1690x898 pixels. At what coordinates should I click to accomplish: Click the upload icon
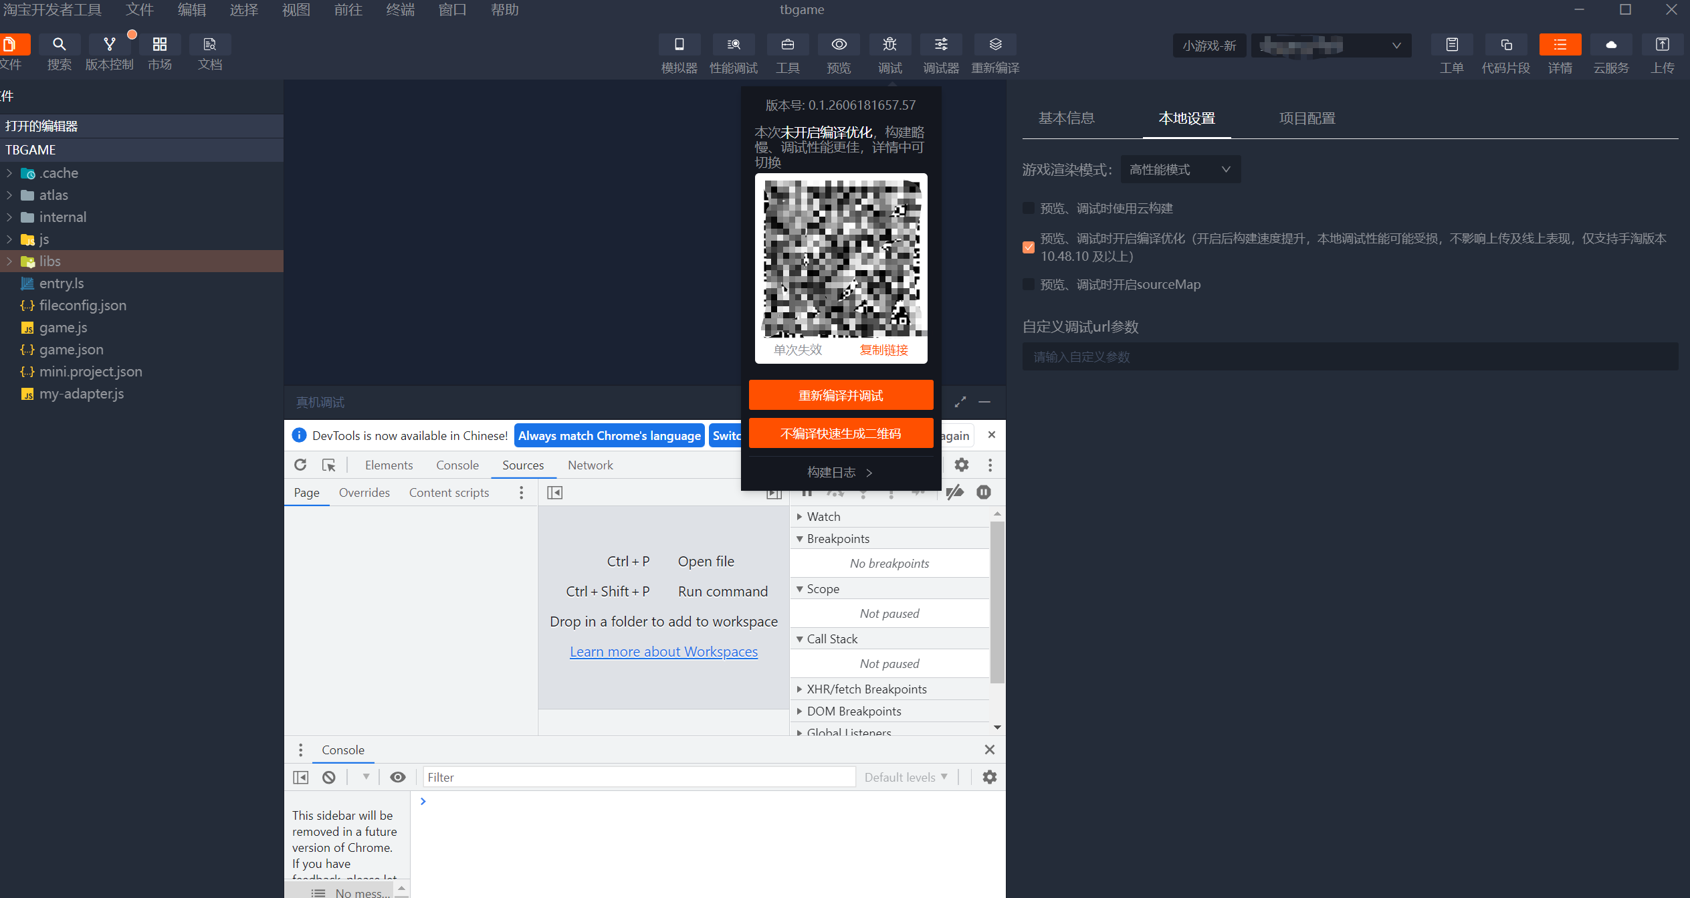coord(1663,45)
